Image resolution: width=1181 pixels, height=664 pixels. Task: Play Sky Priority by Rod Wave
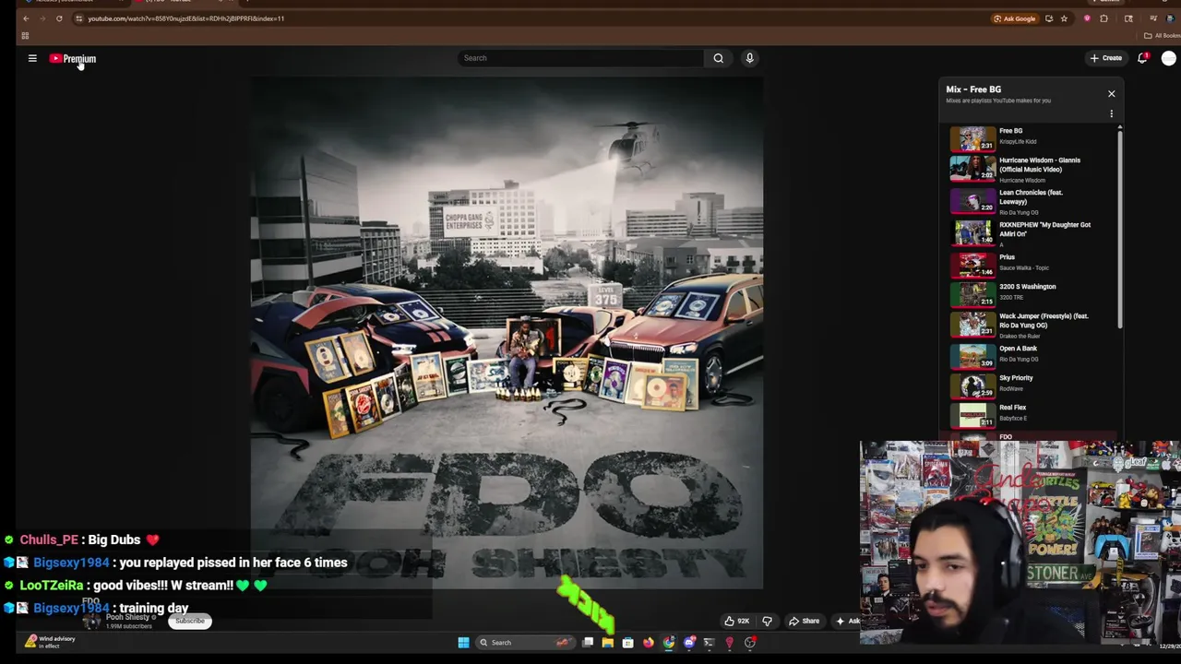click(1032, 385)
